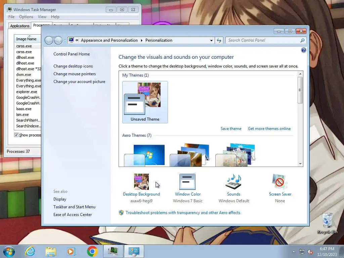Select the Processes tab in Task Manager
This screenshot has height=258, width=344.
click(41, 25)
